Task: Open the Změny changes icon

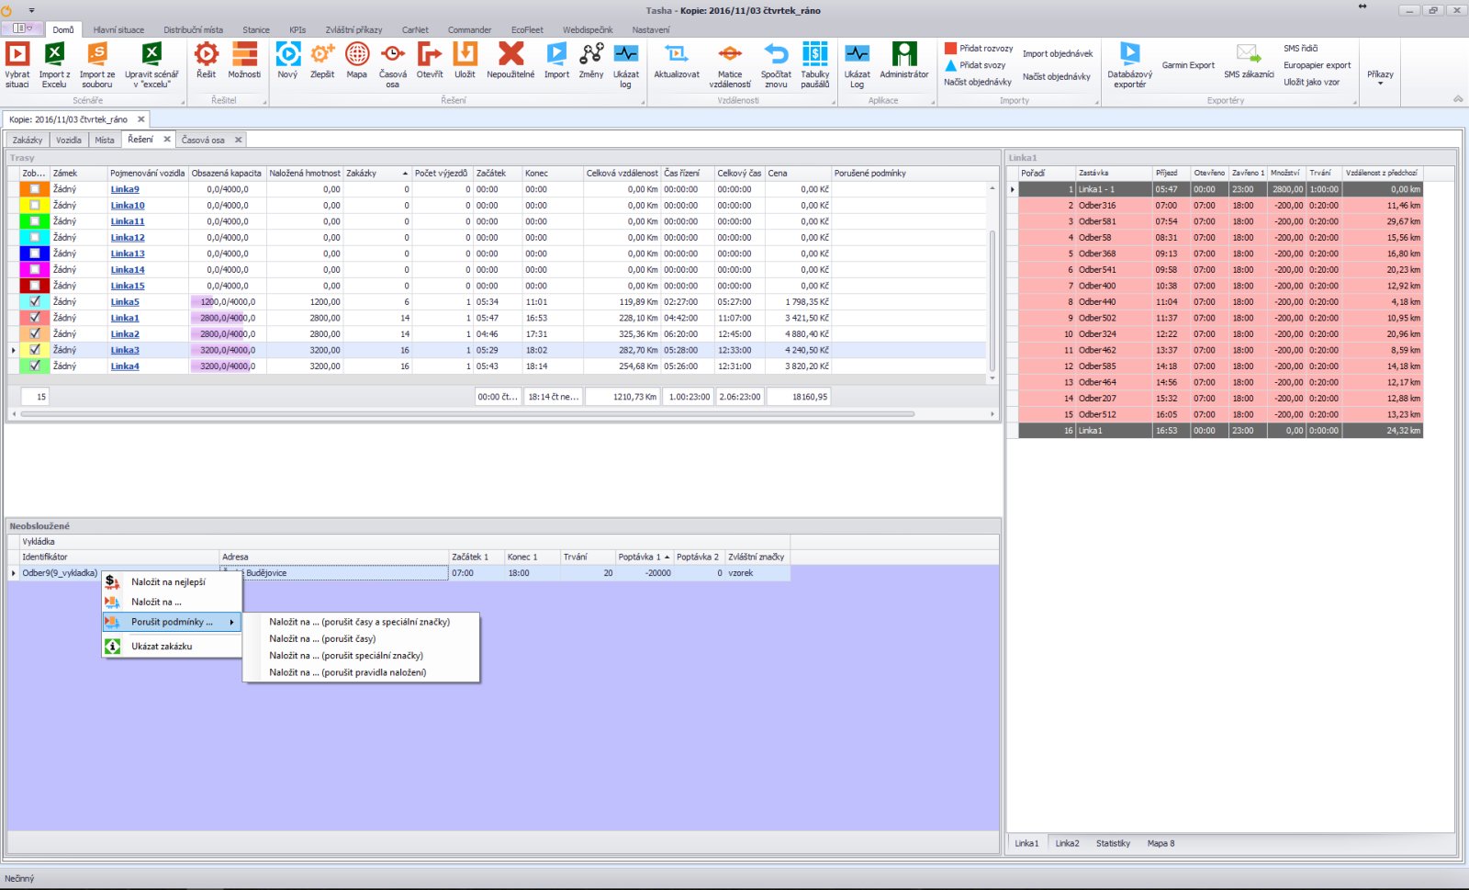Action: [x=591, y=54]
